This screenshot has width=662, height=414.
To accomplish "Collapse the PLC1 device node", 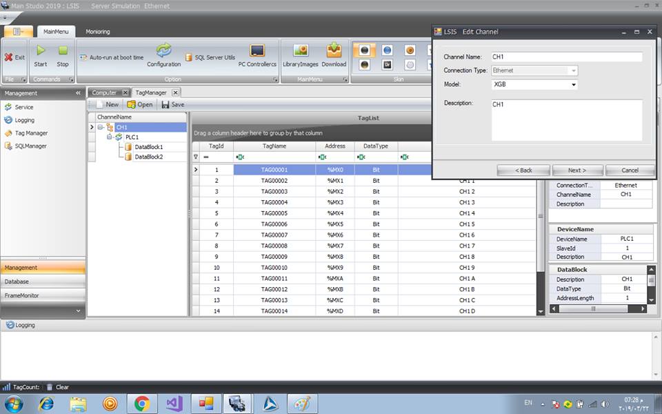I will pos(110,137).
